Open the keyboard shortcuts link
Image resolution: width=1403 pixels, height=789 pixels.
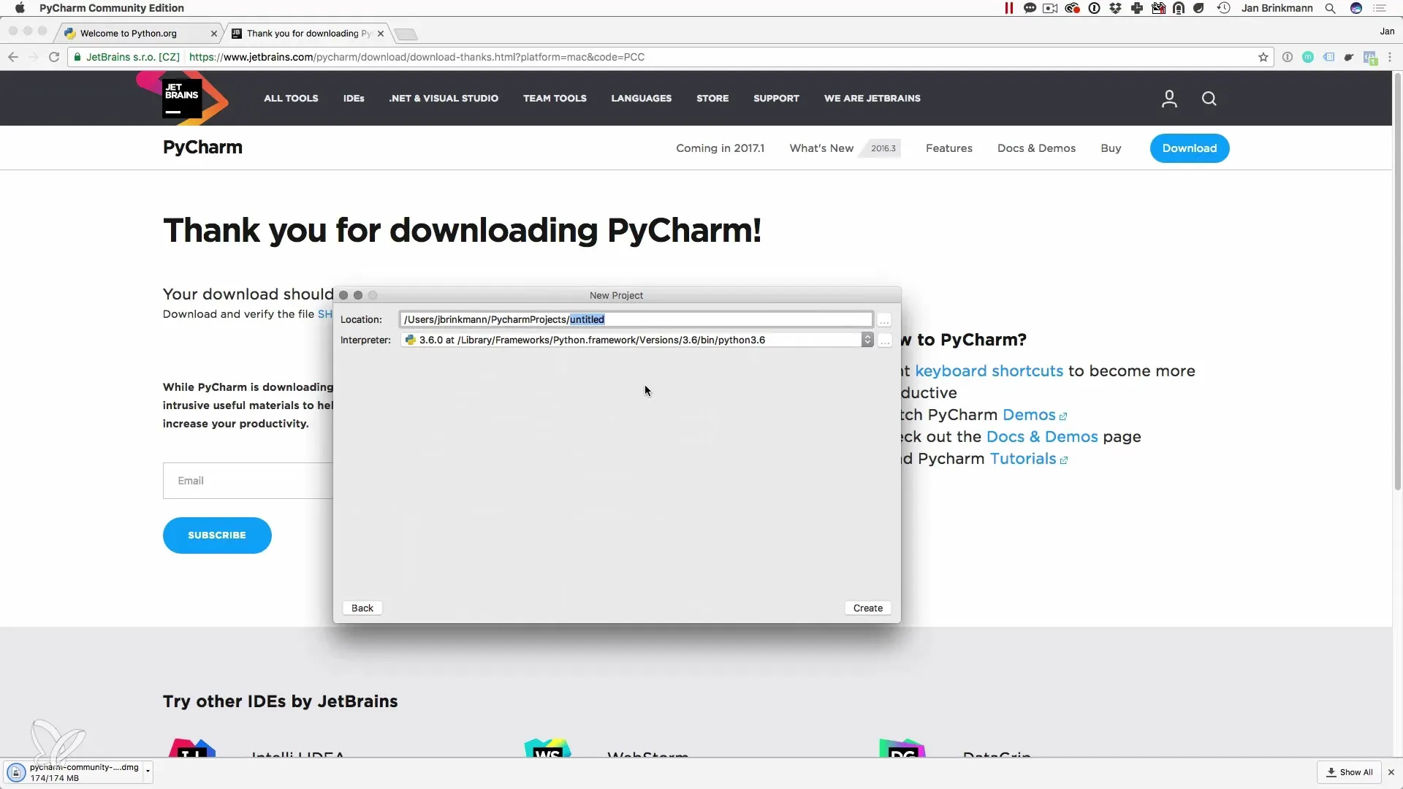tap(989, 371)
